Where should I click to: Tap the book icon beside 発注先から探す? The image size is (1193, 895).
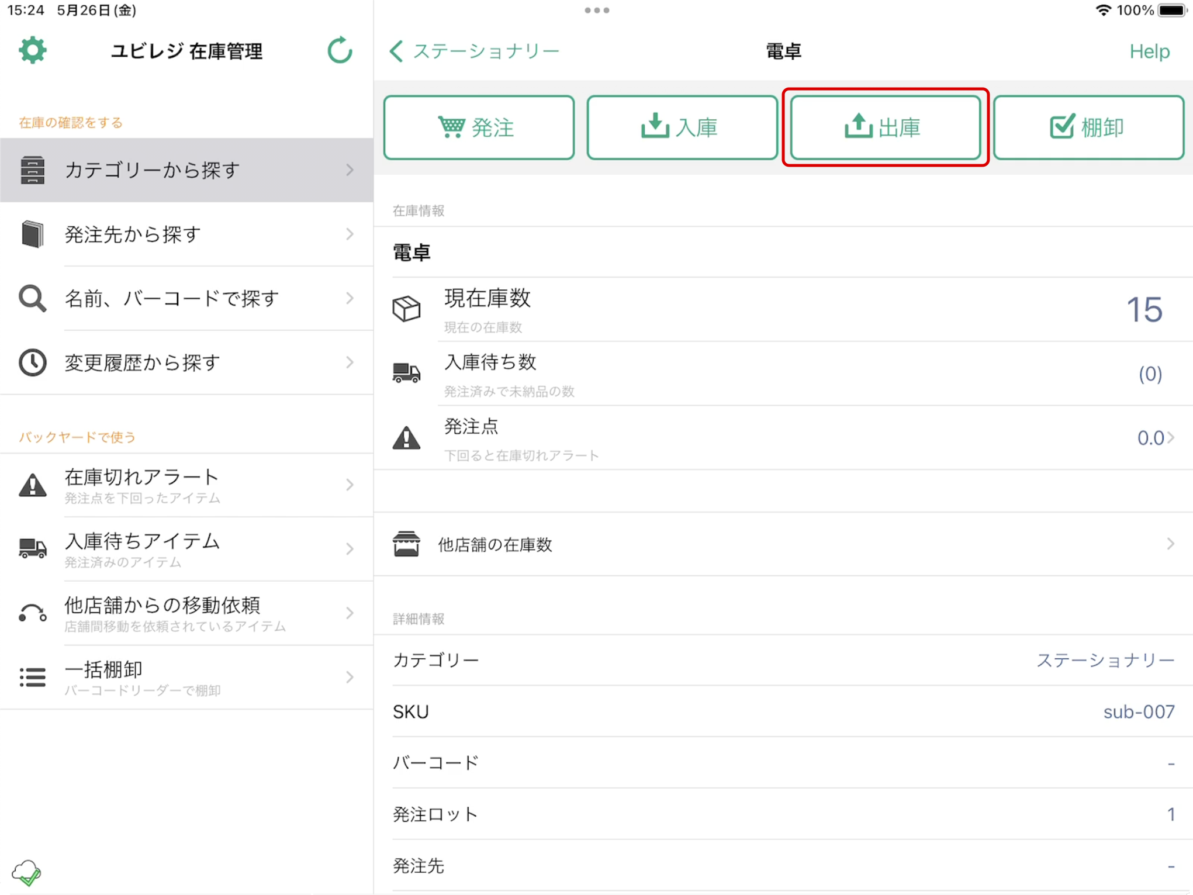click(33, 234)
